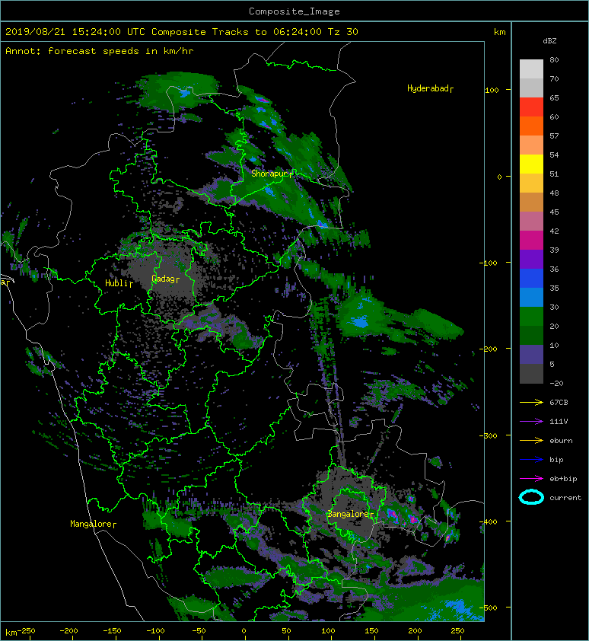This screenshot has height=641, width=589.
Task: Pick the bright green 20 dBZ swatch
Action: [531, 316]
